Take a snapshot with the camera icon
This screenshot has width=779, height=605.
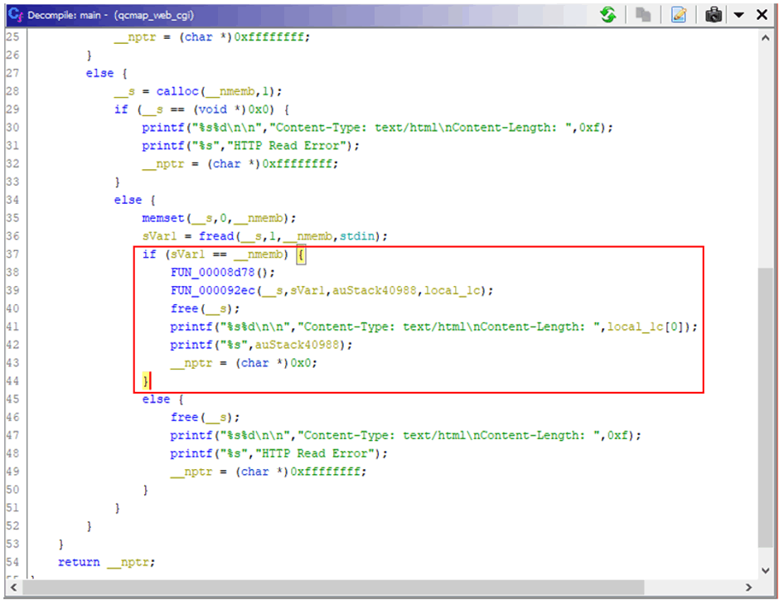coord(714,15)
